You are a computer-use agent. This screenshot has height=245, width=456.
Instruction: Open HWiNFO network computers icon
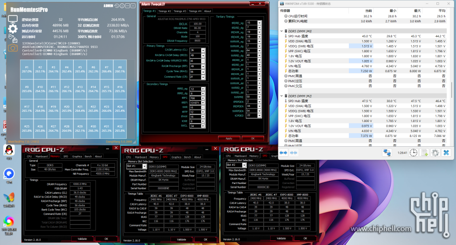coord(387,152)
